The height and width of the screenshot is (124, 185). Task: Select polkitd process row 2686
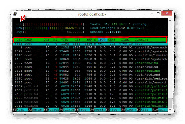[90, 98]
